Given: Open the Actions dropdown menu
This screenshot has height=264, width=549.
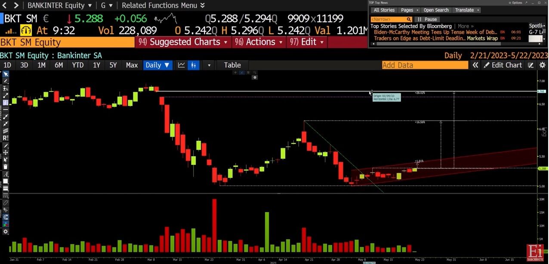Looking at the screenshot, I should [x=259, y=42].
